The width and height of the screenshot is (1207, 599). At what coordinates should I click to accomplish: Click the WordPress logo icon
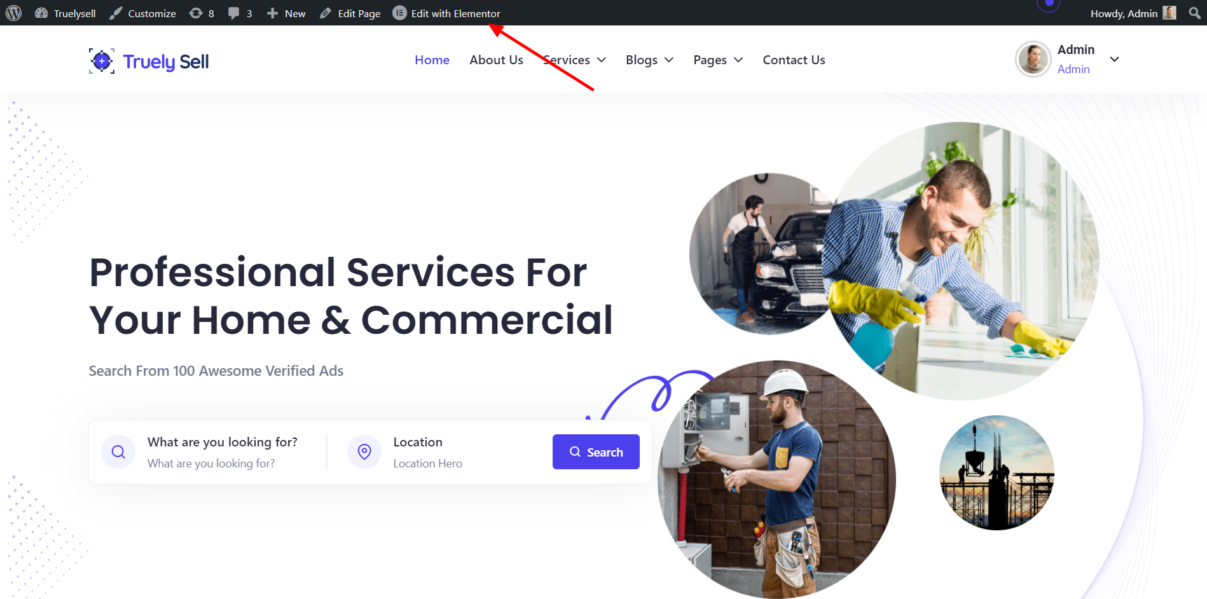click(14, 13)
